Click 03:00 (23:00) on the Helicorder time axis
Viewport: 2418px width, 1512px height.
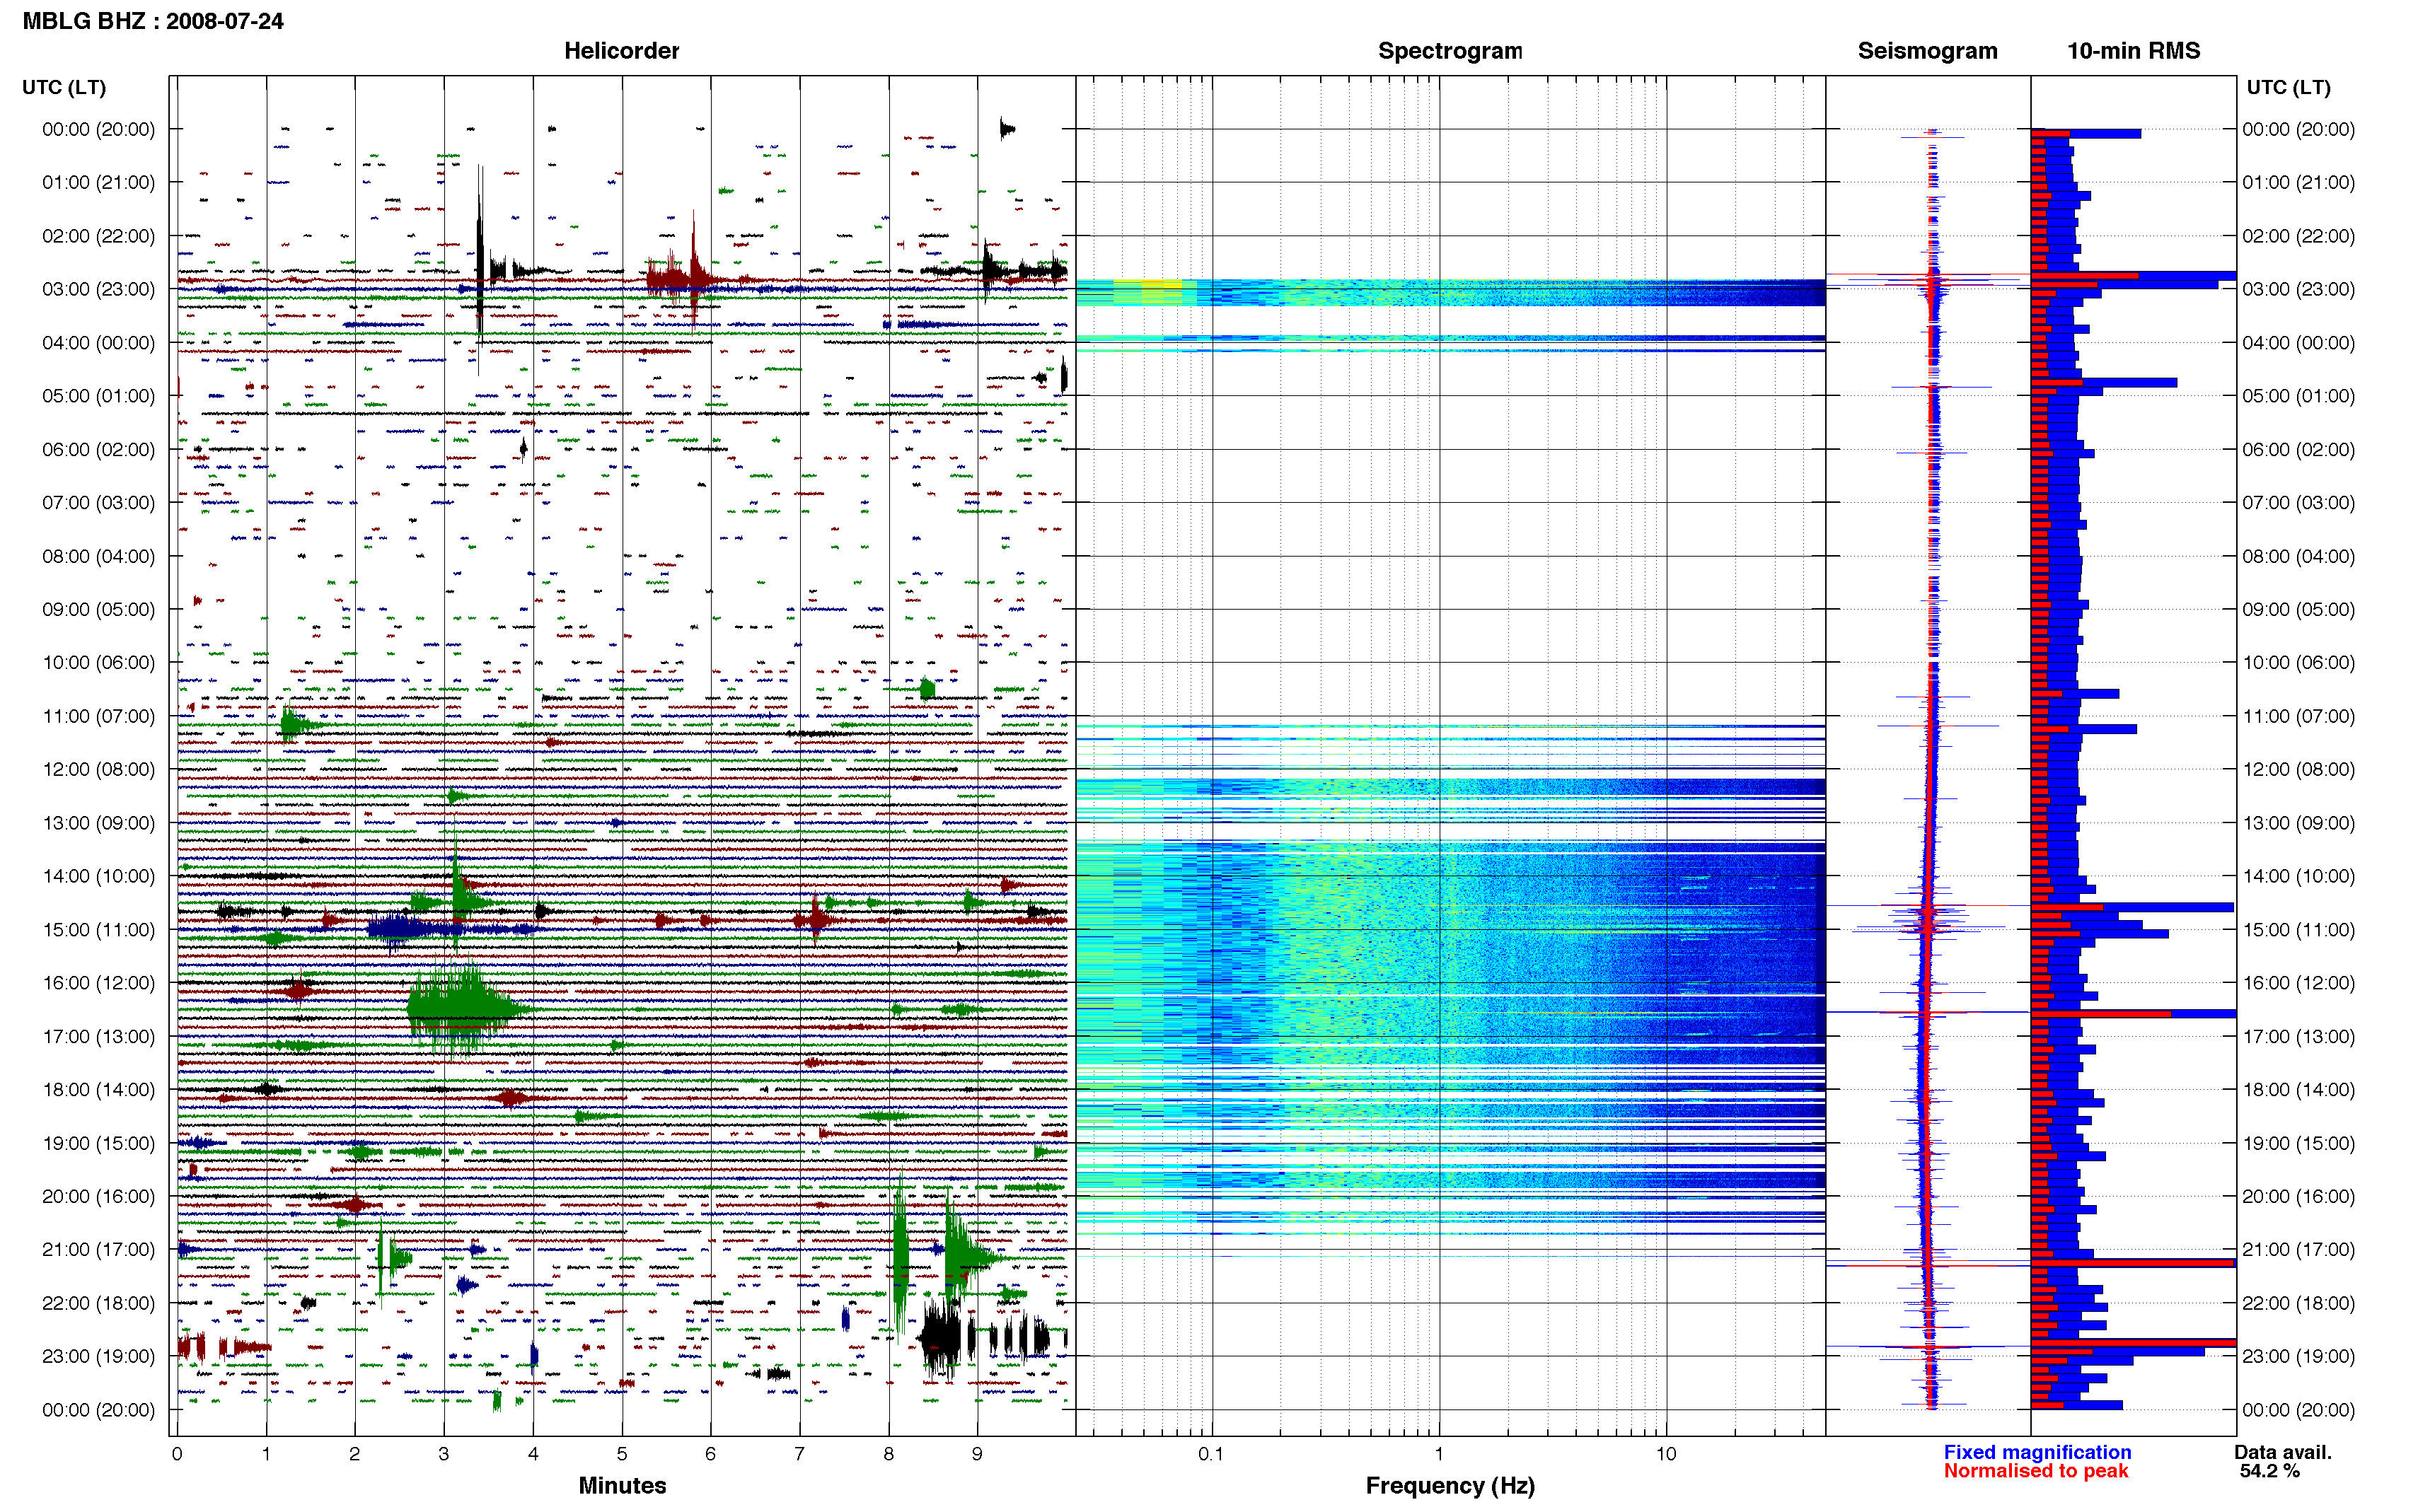pos(99,289)
